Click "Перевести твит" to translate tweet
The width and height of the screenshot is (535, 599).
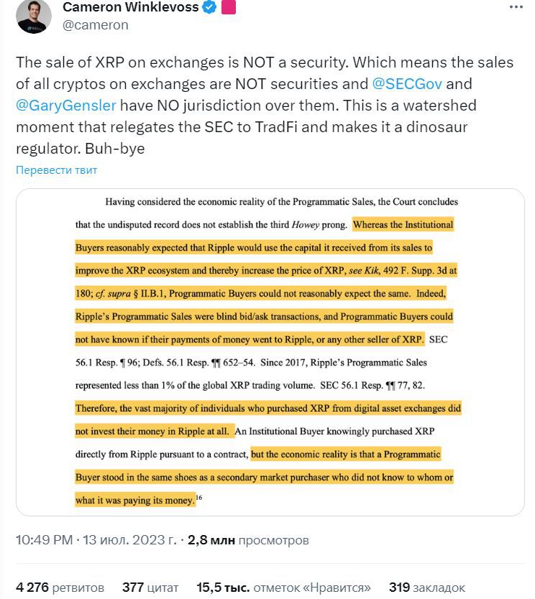(x=56, y=170)
